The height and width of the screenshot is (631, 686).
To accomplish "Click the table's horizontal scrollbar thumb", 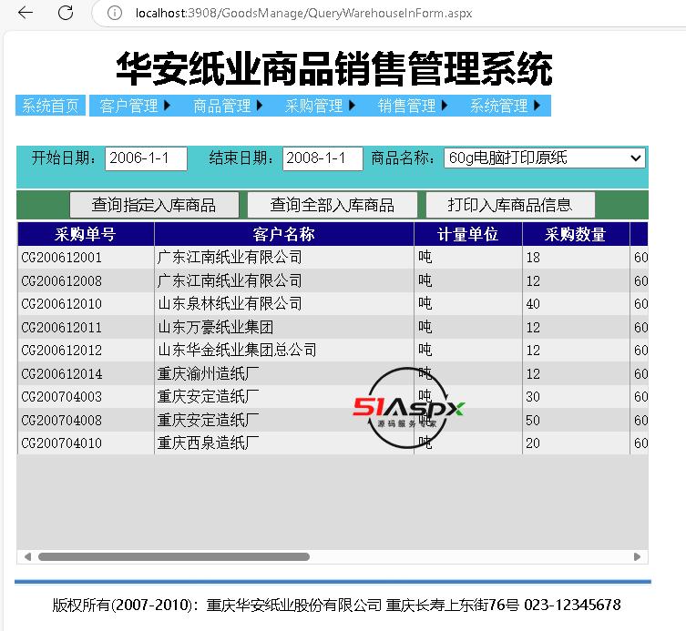I will click(x=173, y=556).
